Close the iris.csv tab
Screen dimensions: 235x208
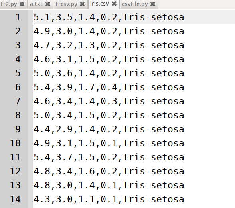click(x=114, y=4)
